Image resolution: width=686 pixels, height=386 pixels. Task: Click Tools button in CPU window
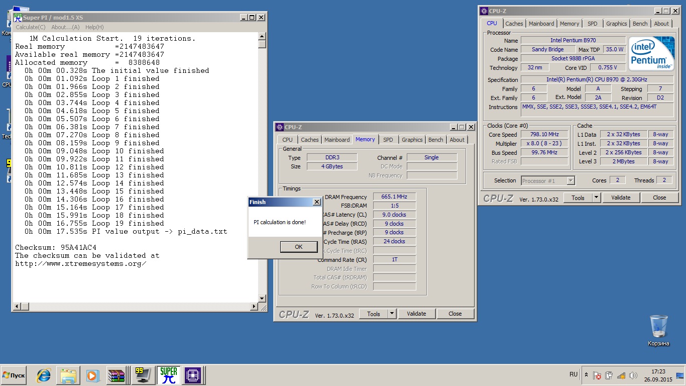pyautogui.click(x=578, y=198)
